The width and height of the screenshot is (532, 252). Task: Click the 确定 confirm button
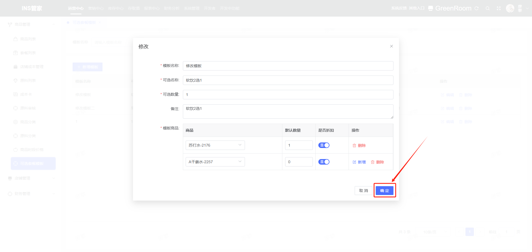tap(385, 191)
